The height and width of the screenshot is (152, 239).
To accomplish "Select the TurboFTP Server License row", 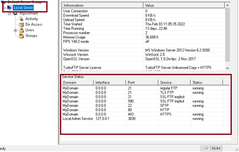I will point(143,67).
